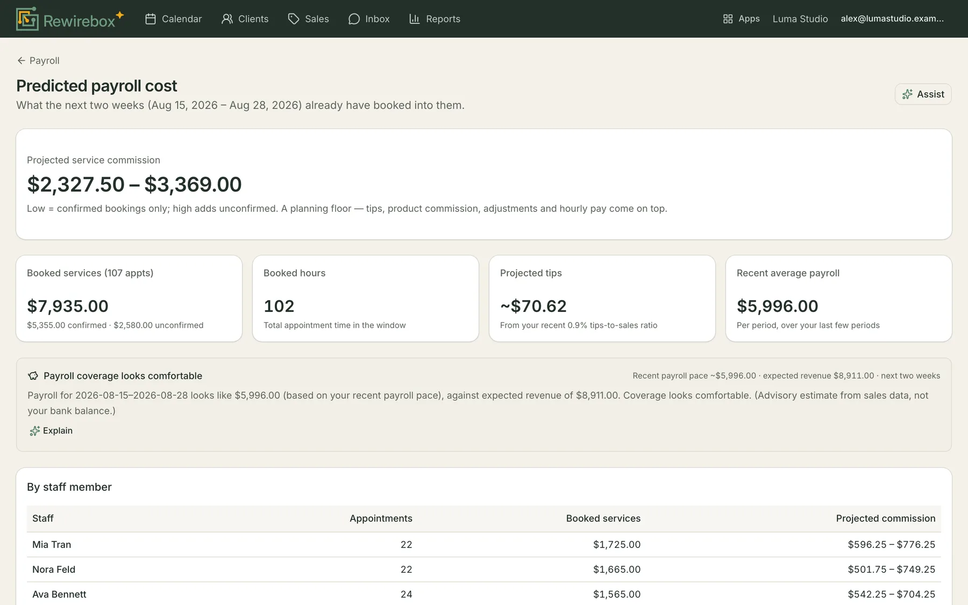Select the Ava Bennett row name
Screen dimensions: 968x605
(59, 594)
